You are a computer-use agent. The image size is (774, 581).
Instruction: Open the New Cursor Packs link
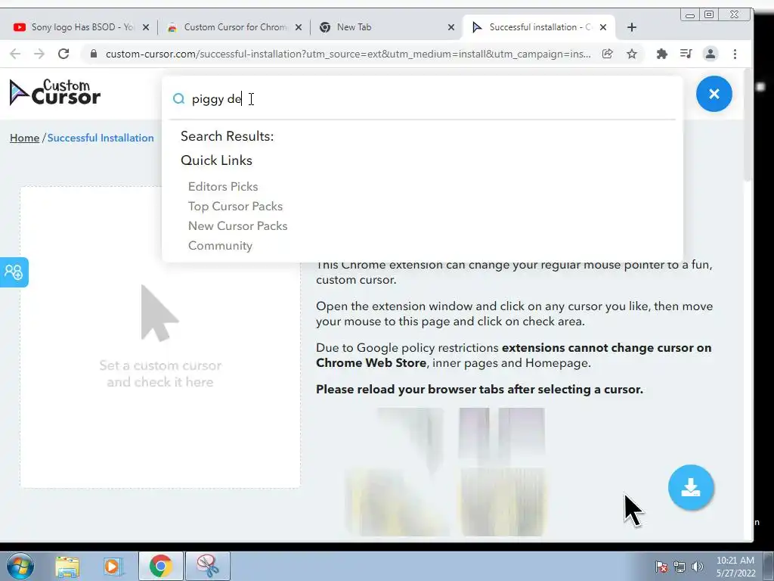click(x=237, y=225)
